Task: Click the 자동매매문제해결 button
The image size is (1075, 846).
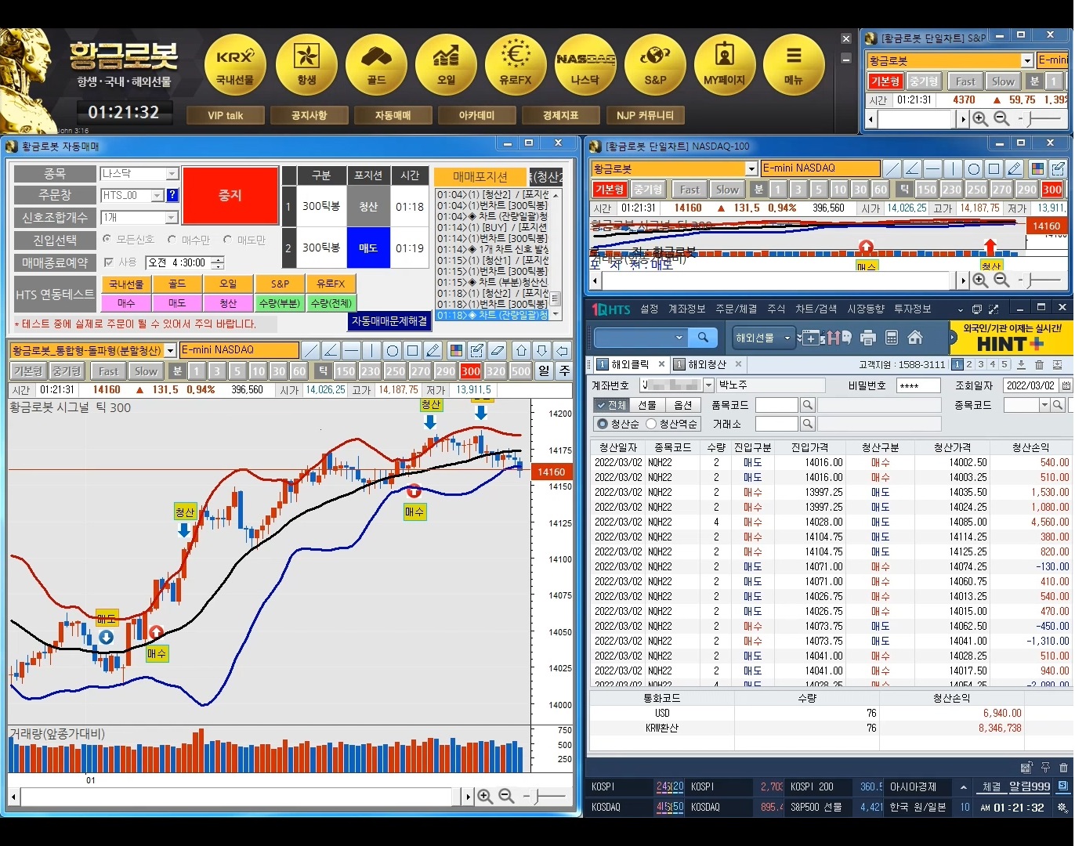Action: pos(389,321)
